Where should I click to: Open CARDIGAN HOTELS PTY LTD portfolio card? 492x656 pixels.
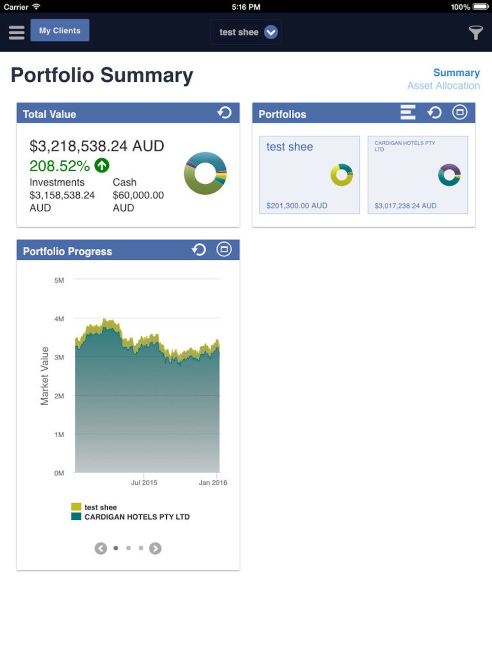point(418,175)
